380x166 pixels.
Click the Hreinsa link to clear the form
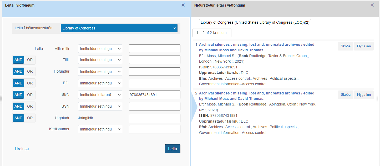22,149
